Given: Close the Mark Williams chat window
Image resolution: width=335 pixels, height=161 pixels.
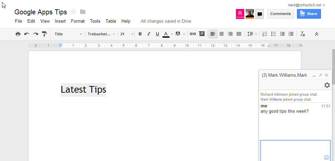Looking at the screenshot, I should [326, 75].
